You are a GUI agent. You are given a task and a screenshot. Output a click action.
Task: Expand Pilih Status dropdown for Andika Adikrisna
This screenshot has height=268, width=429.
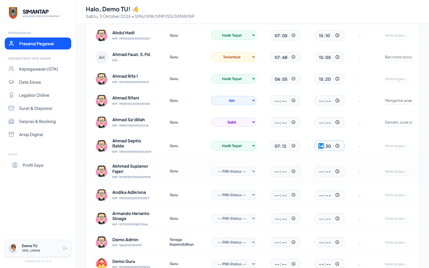click(234, 195)
